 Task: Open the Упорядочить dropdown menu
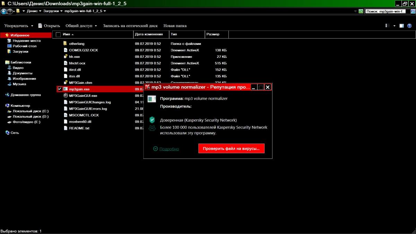pyautogui.click(x=19, y=26)
